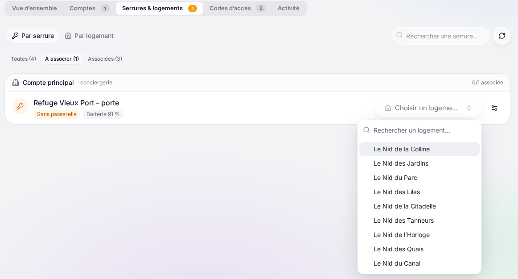Filter locks by Toutes (4)

[24, 59]
